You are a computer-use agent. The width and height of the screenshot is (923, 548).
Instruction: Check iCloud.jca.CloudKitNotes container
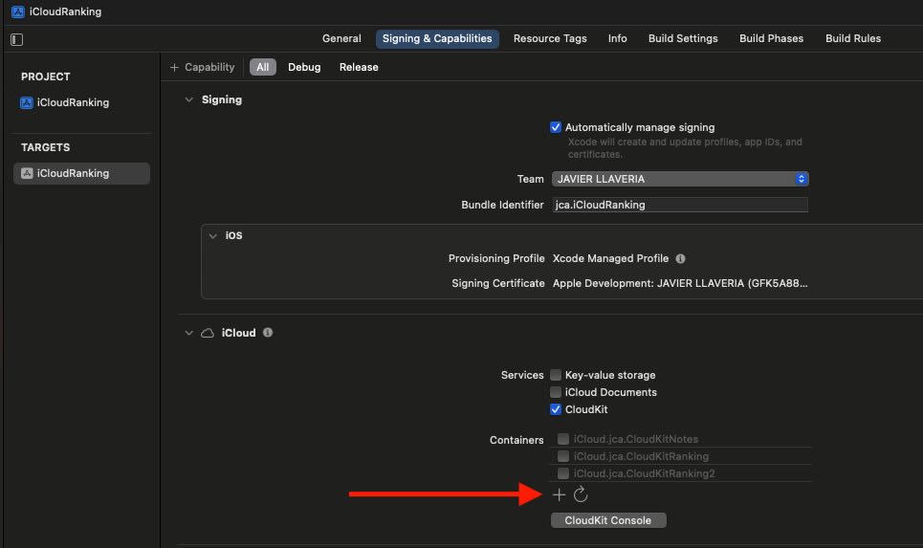pos(563,439)
